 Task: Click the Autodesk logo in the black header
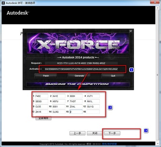point(18,13)
